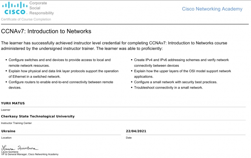Click the Troubleshoot connectivity bullet
251x158 pixels.
[x=168, y=87]
